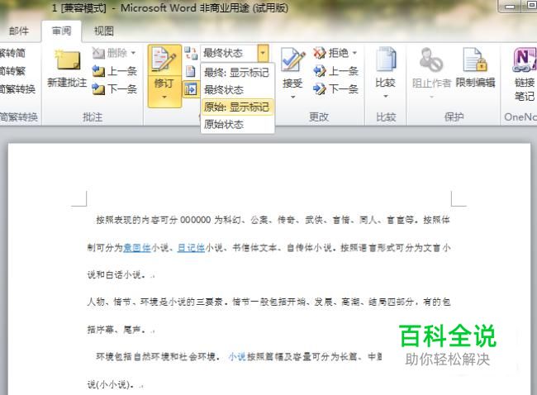Click the line beginning 人物、情节、环境
The width and height of the screenshot is (537, 395).
(x=268, y=302)
